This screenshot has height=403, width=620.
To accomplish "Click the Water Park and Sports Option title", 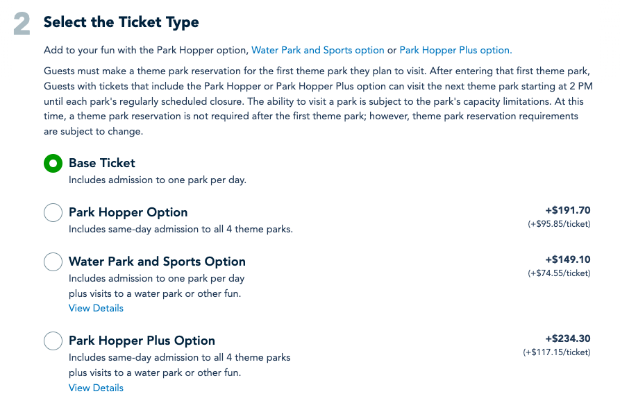I will [x=157, y=261].
